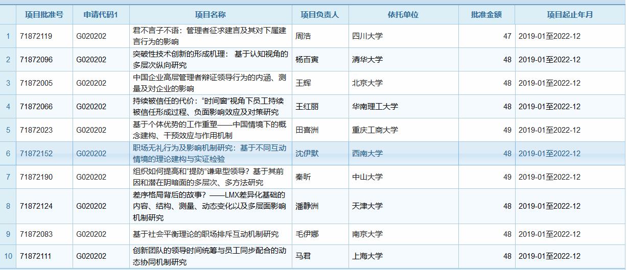This screenshot has height=270, width=627.
Task: Select approval number 71872096
Action: pyautogui.click(x=36, y=60)
